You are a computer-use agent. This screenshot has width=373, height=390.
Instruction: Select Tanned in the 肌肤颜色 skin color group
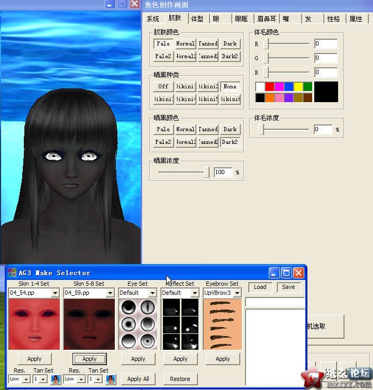(x=208, y=43)
